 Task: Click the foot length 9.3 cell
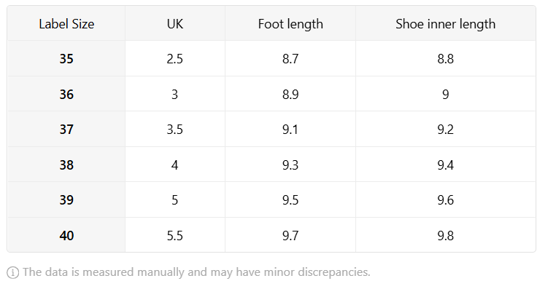click(x=290, y=165)
